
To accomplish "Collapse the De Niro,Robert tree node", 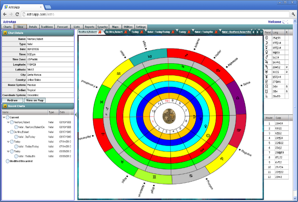I will point(8,132).
